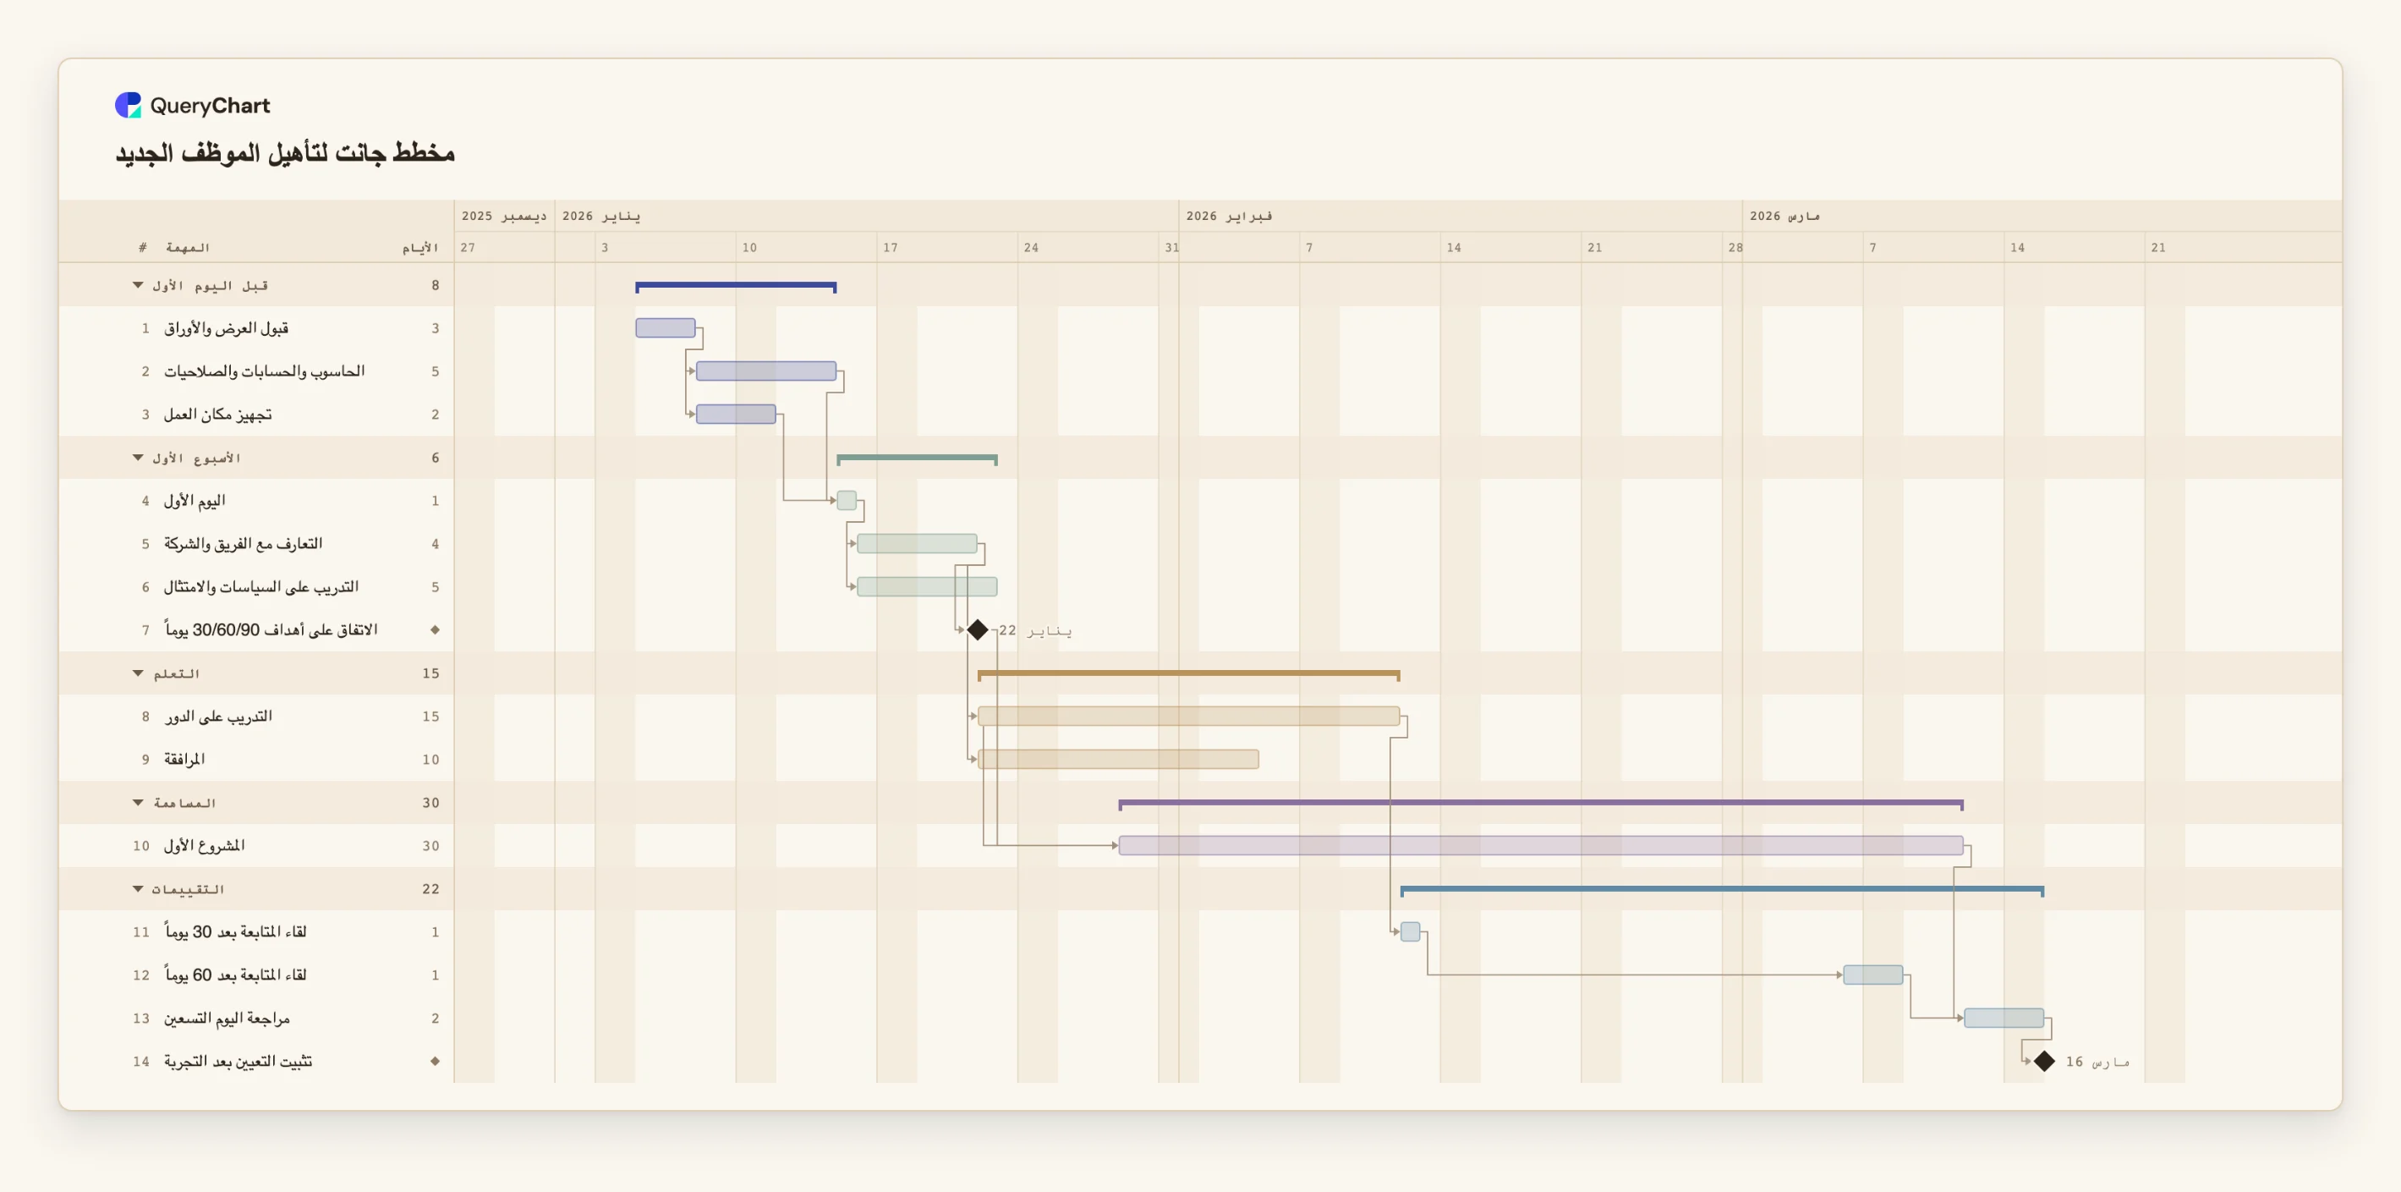
Task: Click the blue التقييمات summary bar
Action: (1723, 890)
